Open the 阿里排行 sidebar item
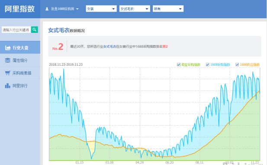 20,86
